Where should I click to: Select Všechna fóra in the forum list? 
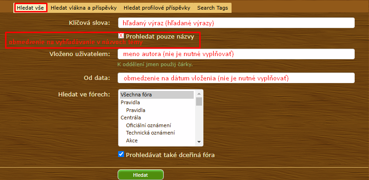(x=157, y=95)
